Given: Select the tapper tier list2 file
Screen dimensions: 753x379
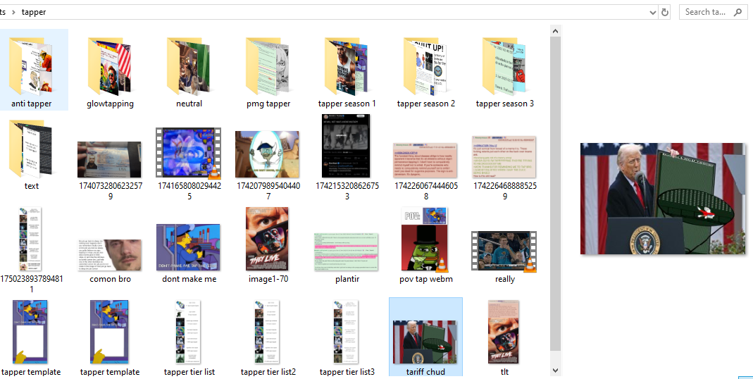Looking at the screenshot, I should (x=268, y=333).
